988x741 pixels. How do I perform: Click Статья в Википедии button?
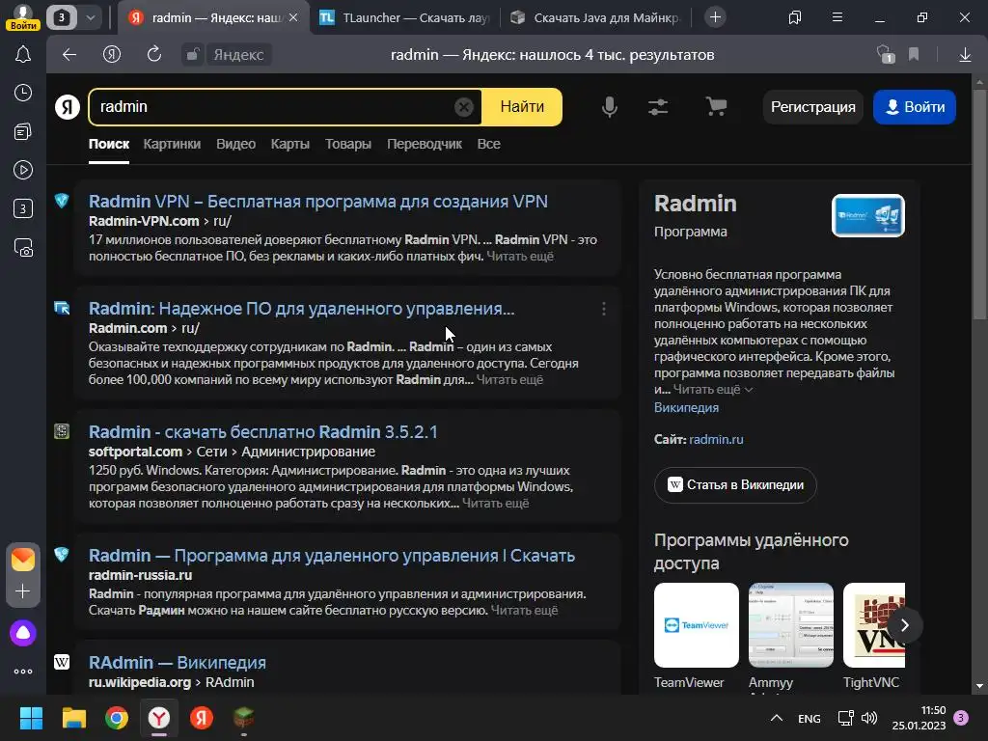pyautogui.click(x=735, y=485)
